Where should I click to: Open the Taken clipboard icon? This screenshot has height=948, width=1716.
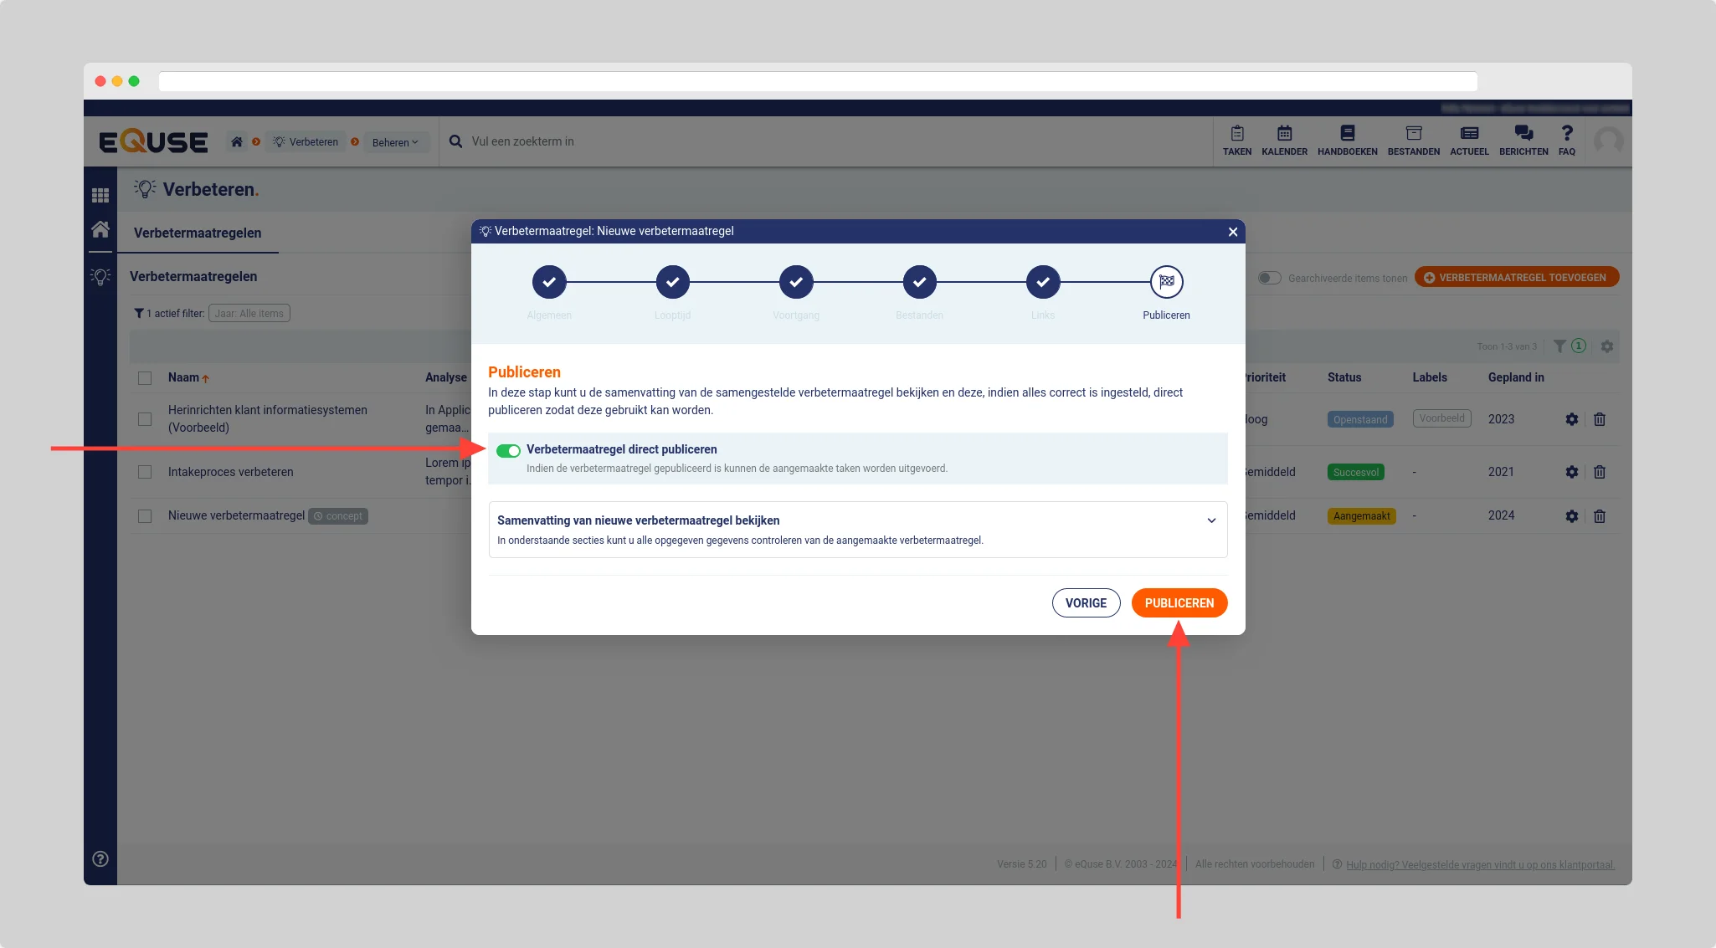click(1236, 134)
